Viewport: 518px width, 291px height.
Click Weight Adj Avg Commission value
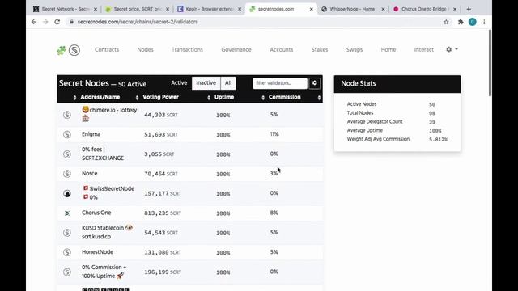click(438, 140)
